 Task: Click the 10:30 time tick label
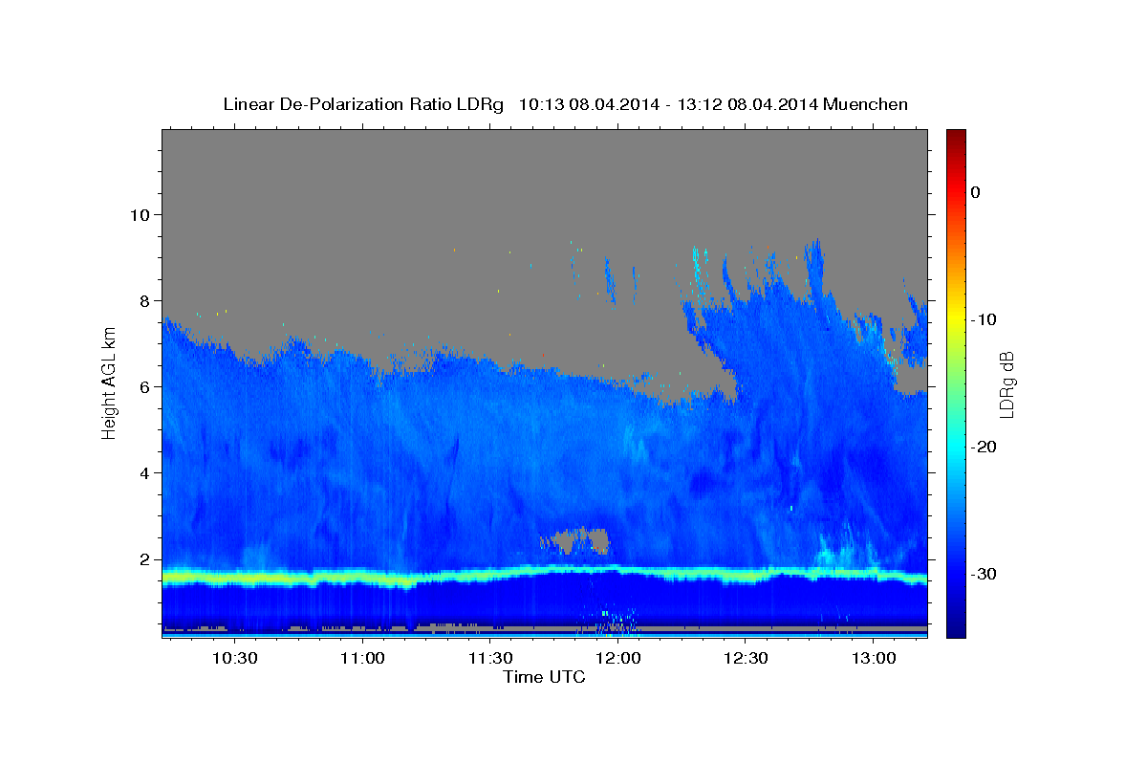tap(234, 658)
